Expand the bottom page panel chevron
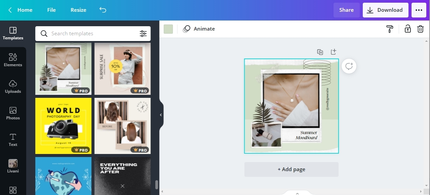 297,193
